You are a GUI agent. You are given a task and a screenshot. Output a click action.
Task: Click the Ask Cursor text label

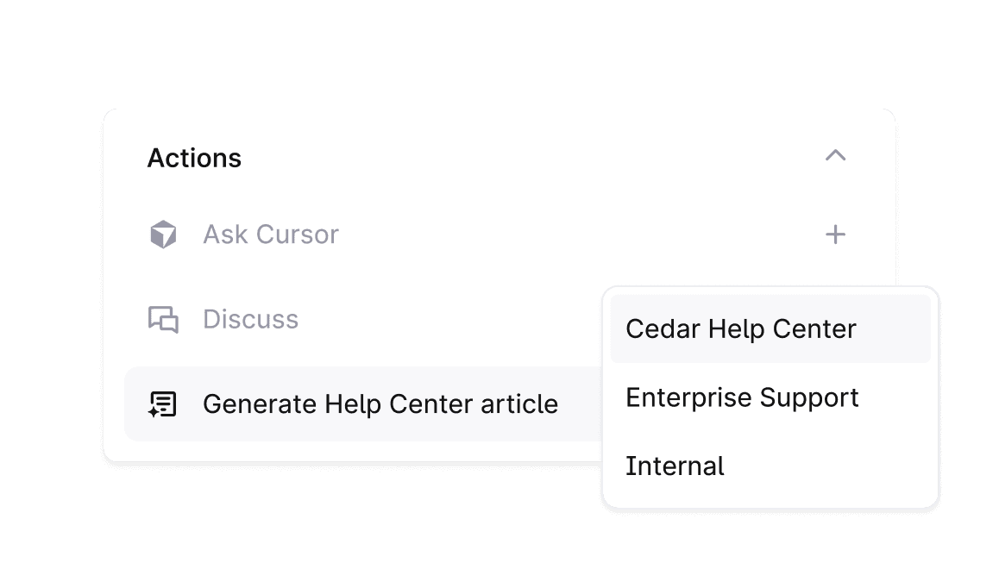(271, 234)
